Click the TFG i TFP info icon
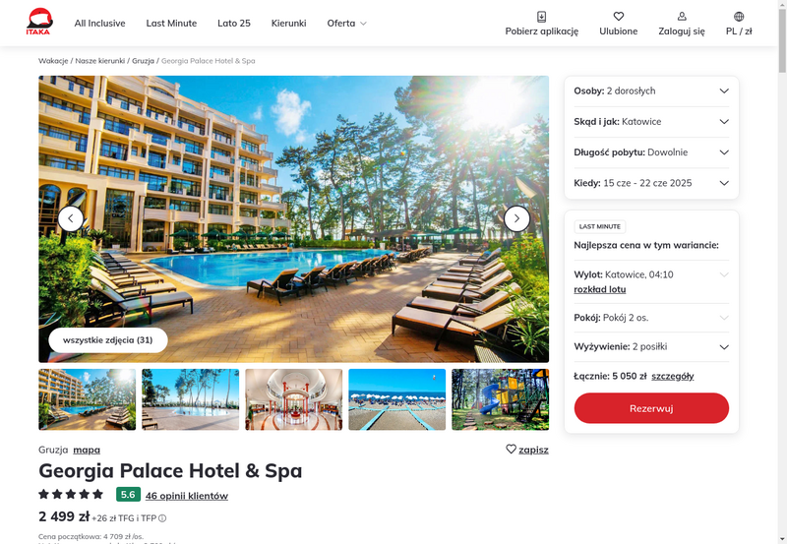This screenshot has height=544, width=787. click(x=162, y=518)
